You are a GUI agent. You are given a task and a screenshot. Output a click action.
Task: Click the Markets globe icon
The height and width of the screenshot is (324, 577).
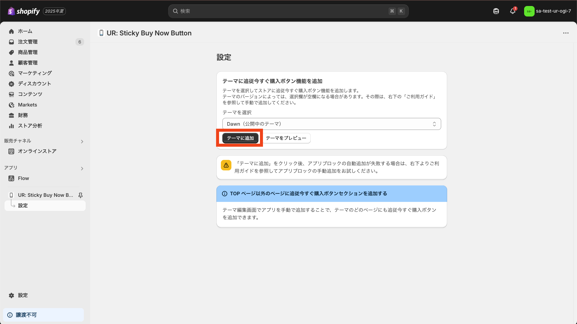[11, 105]
